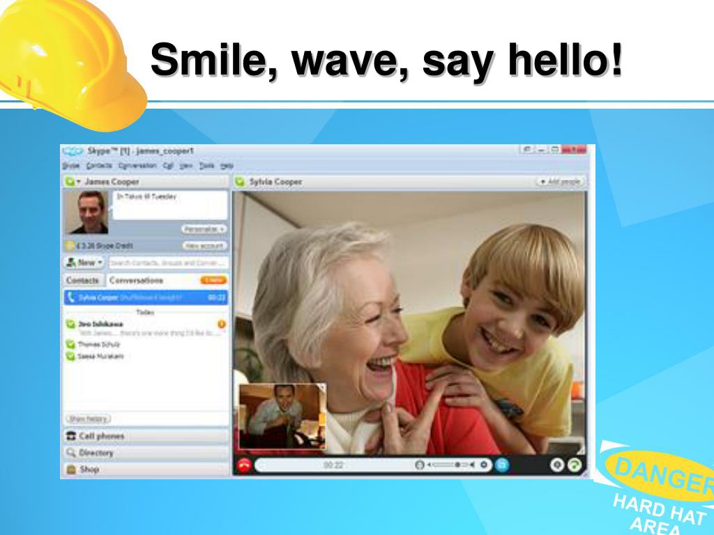Click phone icon on Sylvia Cooper call row
This screenshot has height=535, width=714.
pos(70,297)
